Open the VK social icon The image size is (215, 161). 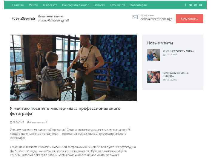[190, 5]
